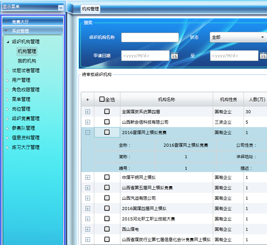This screenshot has height=245, width=267.
Task: Open calendar picker for application start date
Action: (x=174, y=56)
